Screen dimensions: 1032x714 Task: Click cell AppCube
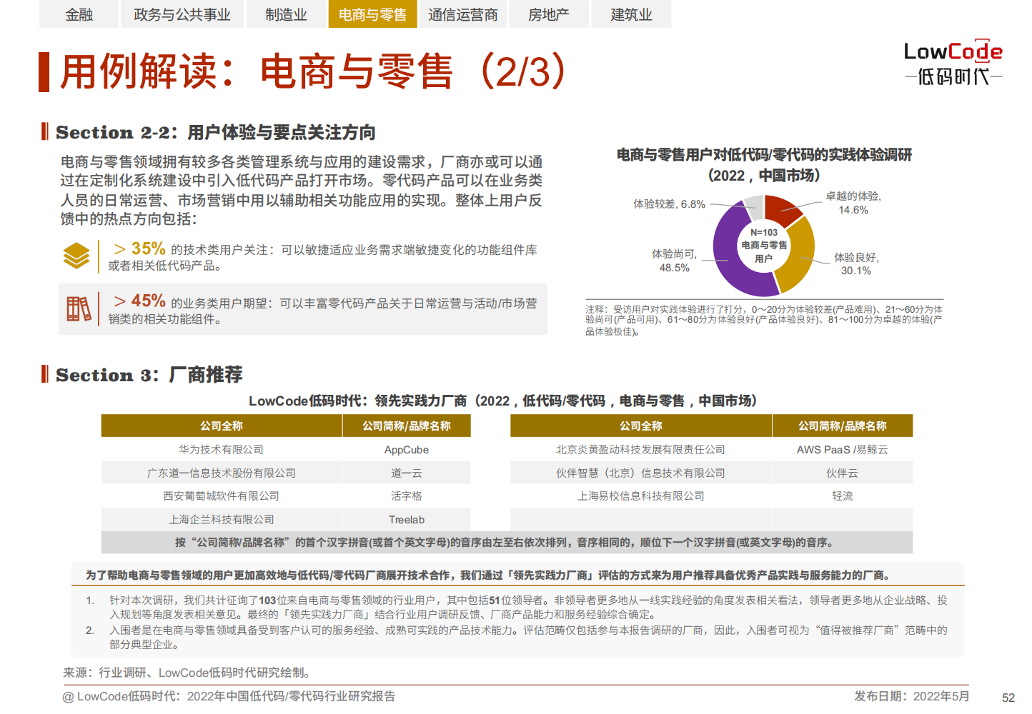(407, 449)
